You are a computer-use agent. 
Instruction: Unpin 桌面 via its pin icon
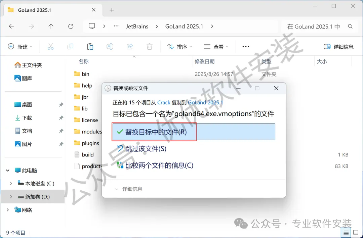[x=61, y=105]
